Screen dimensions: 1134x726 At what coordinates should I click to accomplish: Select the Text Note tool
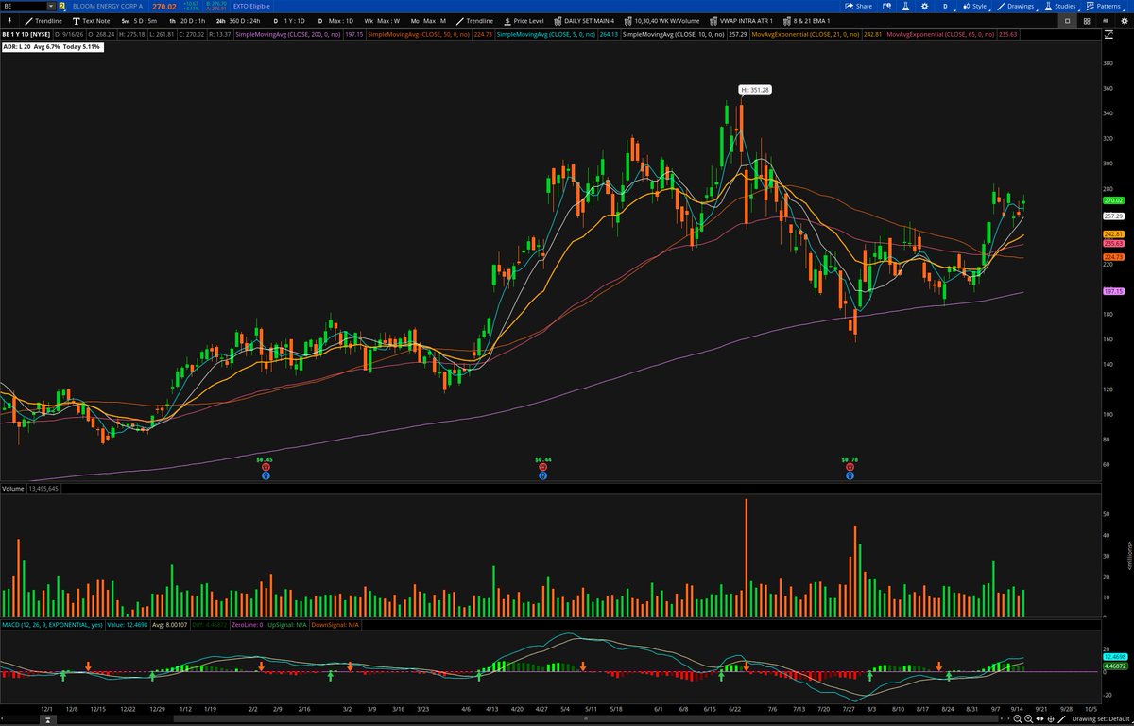click(92, 20)
